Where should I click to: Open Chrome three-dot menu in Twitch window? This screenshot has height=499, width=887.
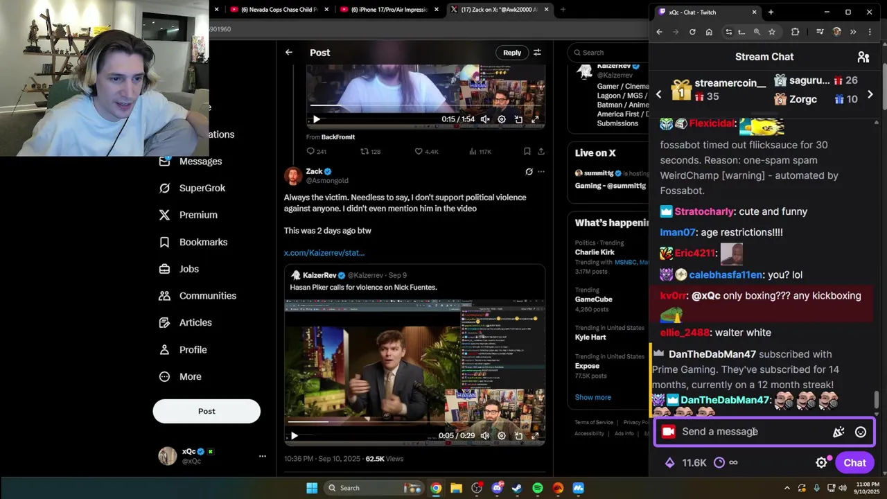[x=869, y=32]
